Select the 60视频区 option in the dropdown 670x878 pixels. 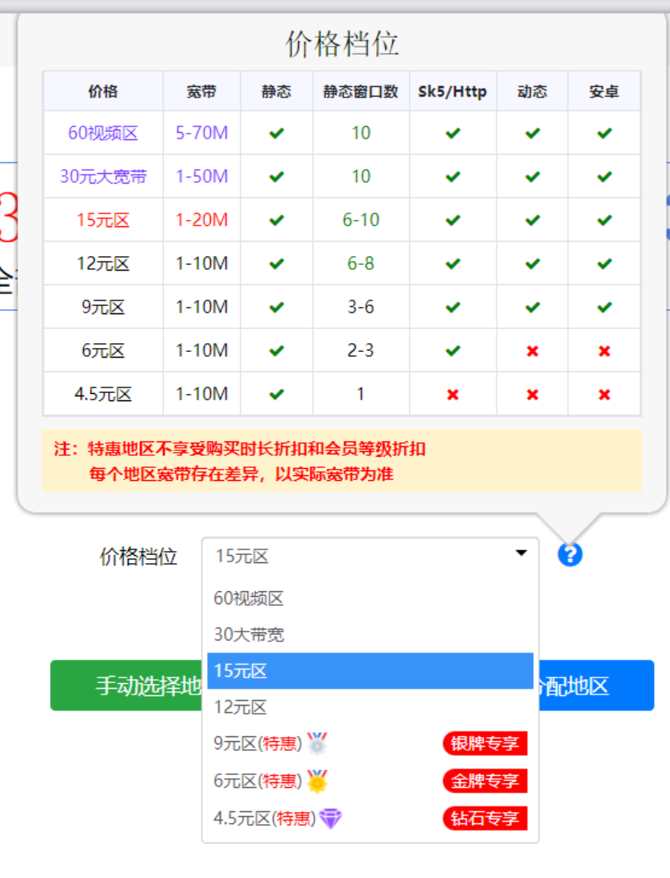point(249,598)
